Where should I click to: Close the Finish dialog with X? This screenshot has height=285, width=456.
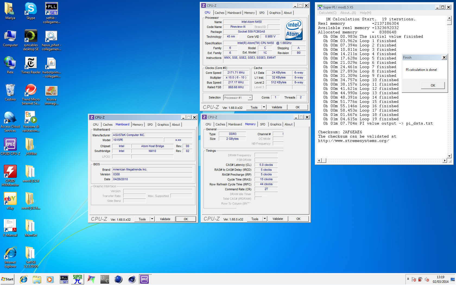click(x=444, y=57)
